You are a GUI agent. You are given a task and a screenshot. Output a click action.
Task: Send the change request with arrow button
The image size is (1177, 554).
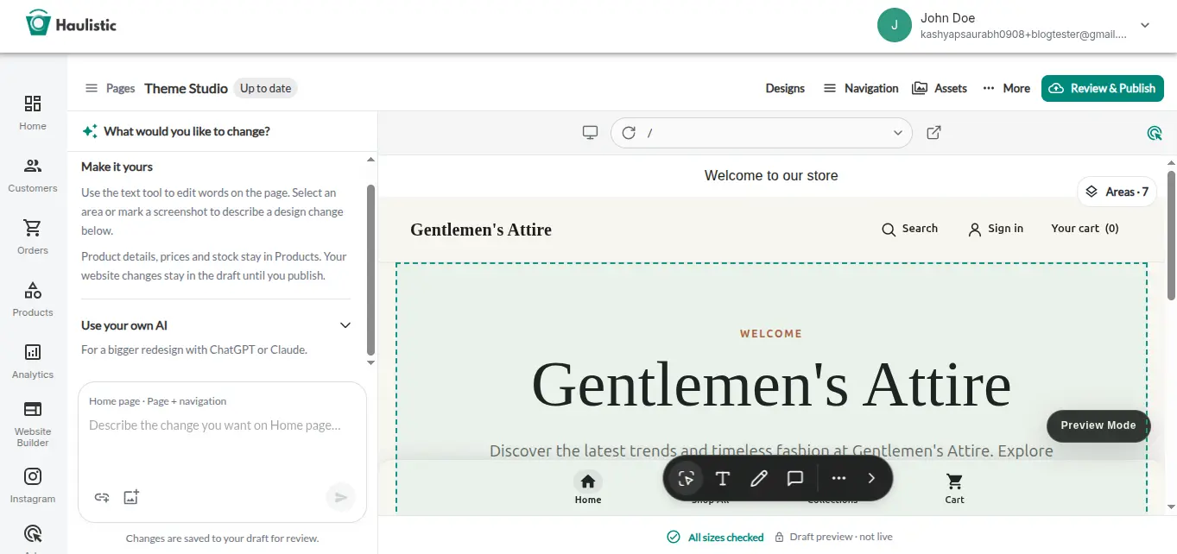[x=341, y=497]
